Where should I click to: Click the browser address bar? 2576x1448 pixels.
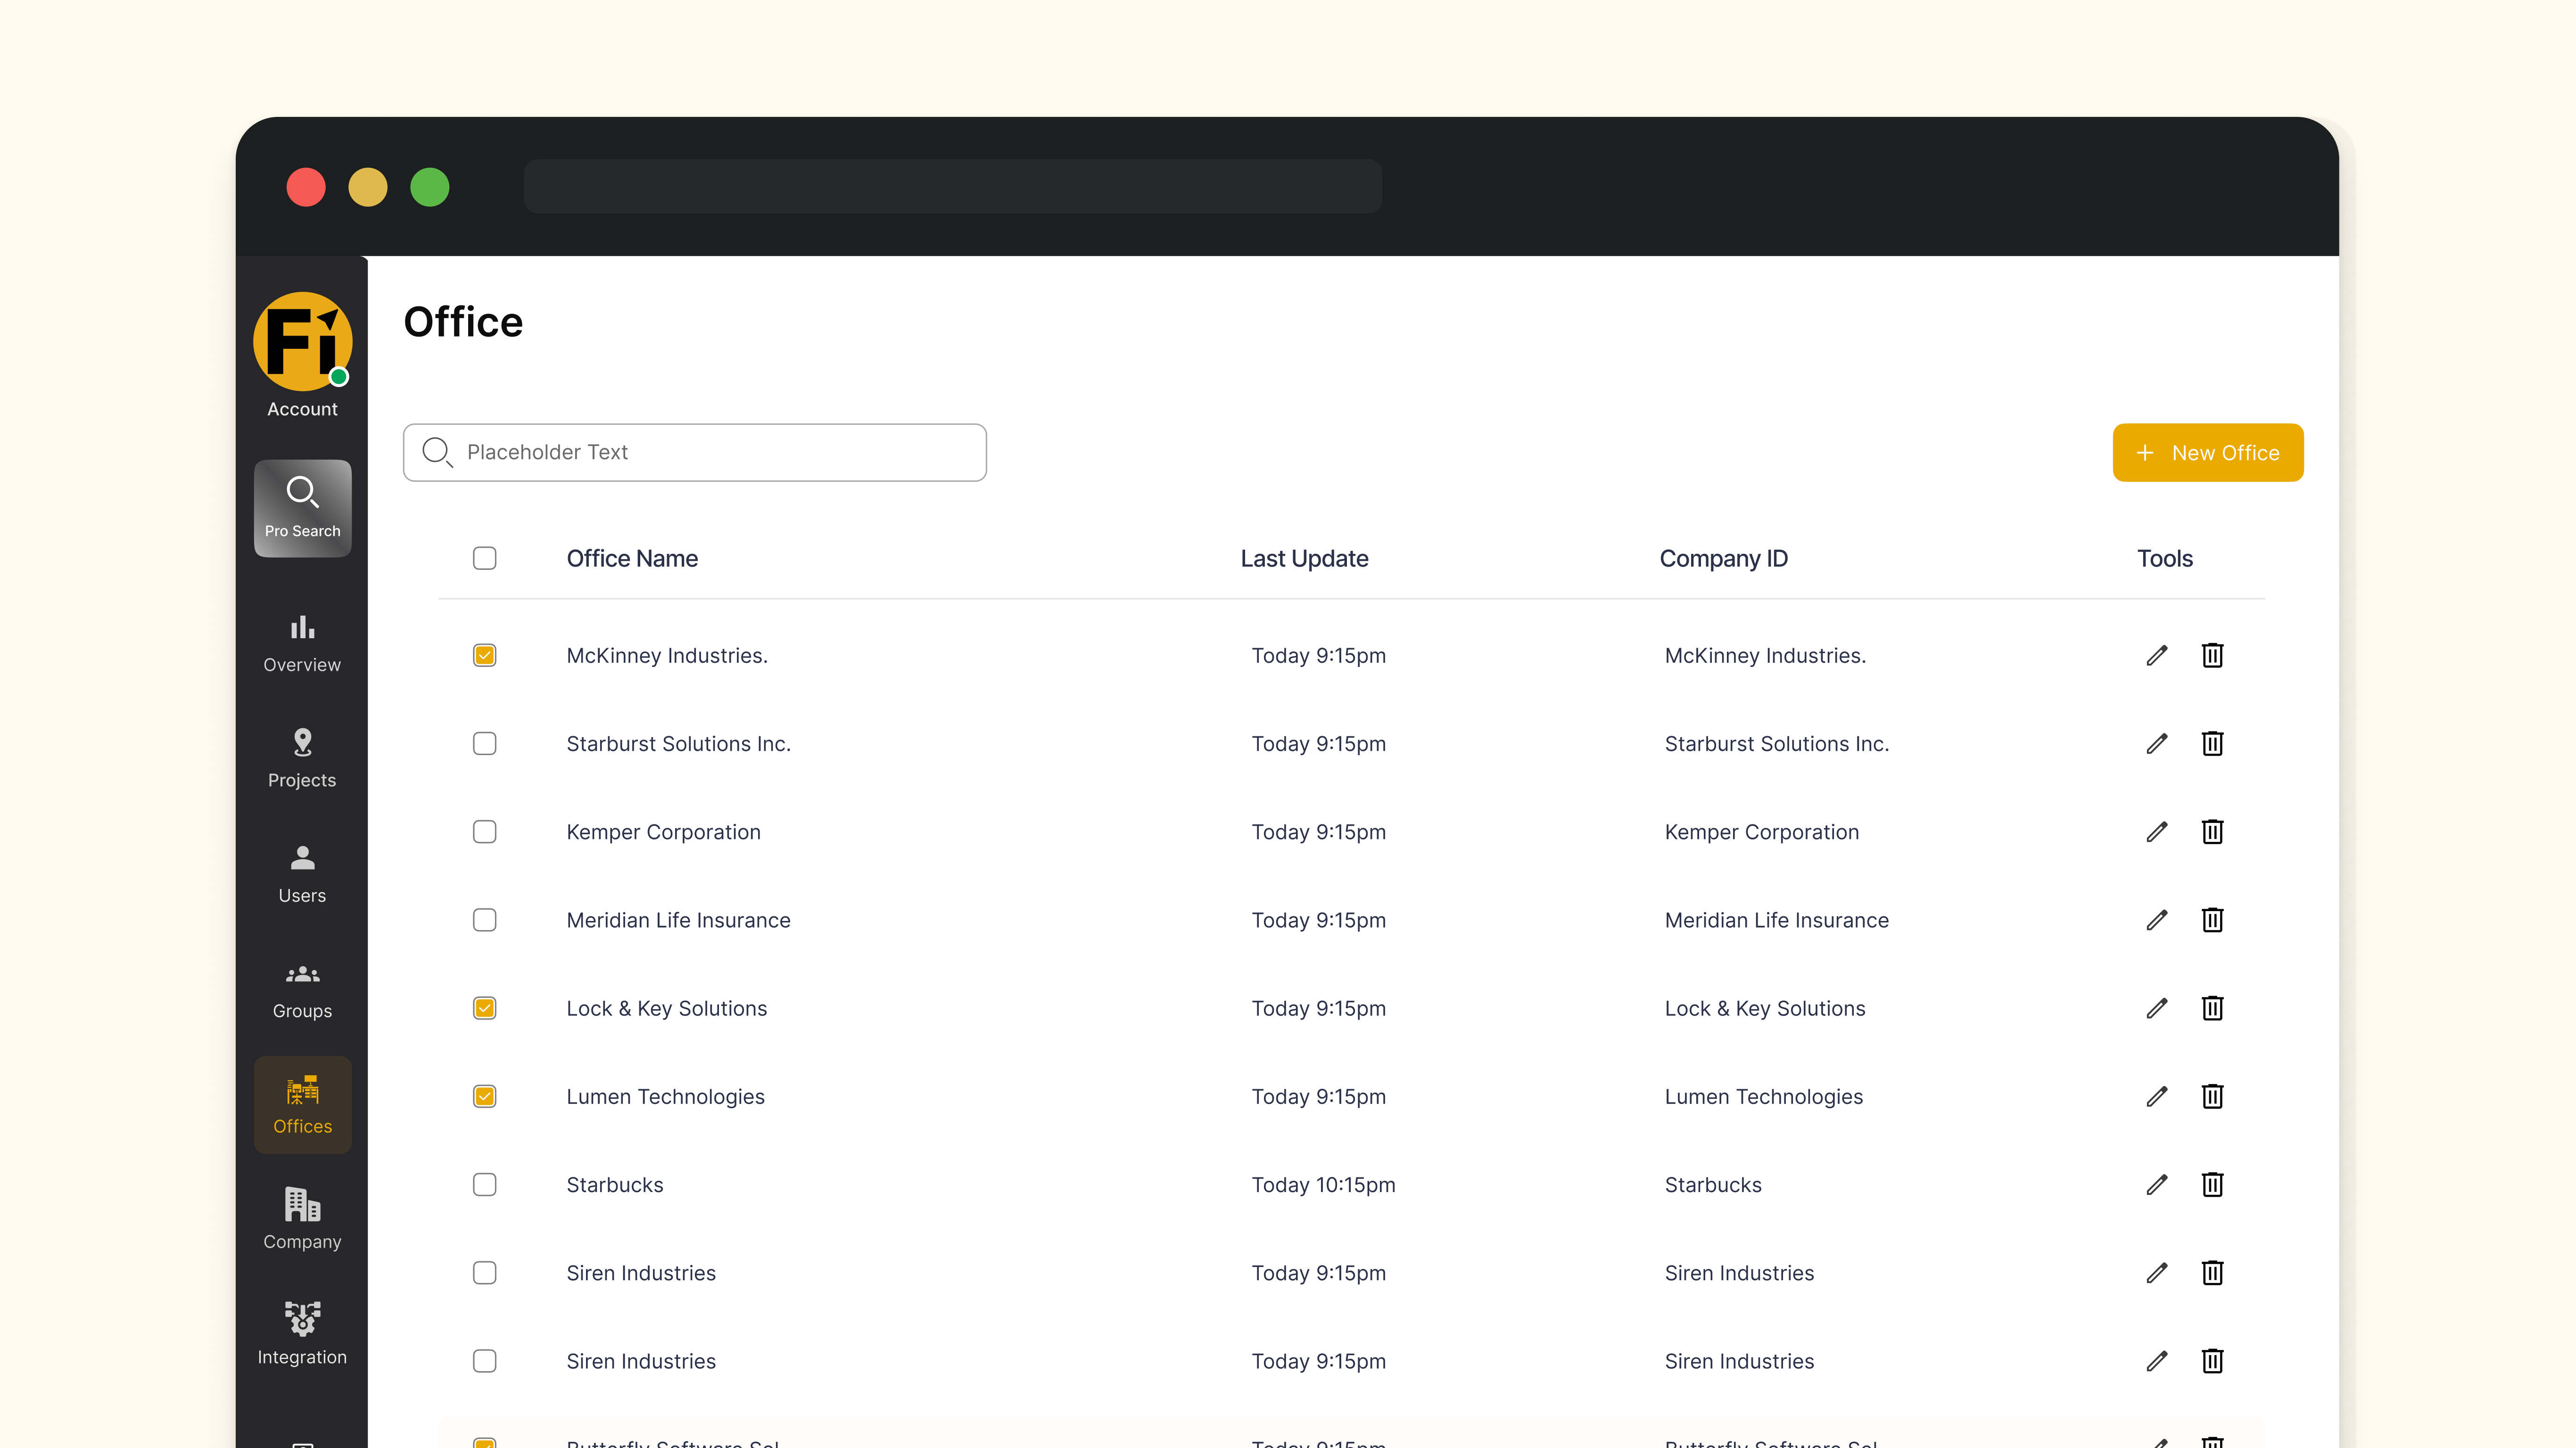[x=952, y=186]
